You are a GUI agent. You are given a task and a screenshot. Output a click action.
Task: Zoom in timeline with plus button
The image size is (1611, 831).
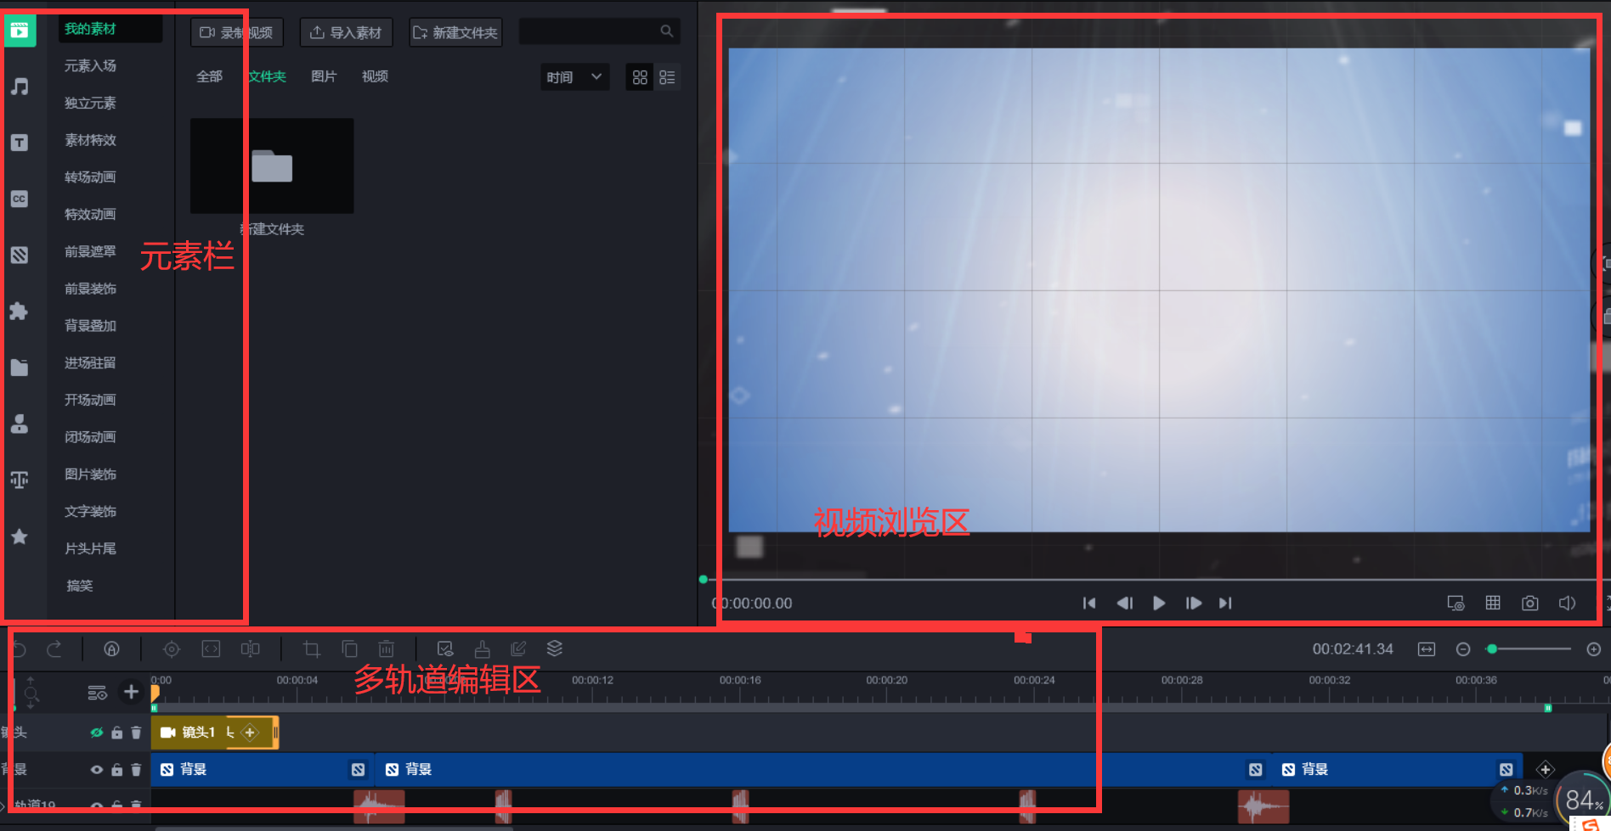1594,649
